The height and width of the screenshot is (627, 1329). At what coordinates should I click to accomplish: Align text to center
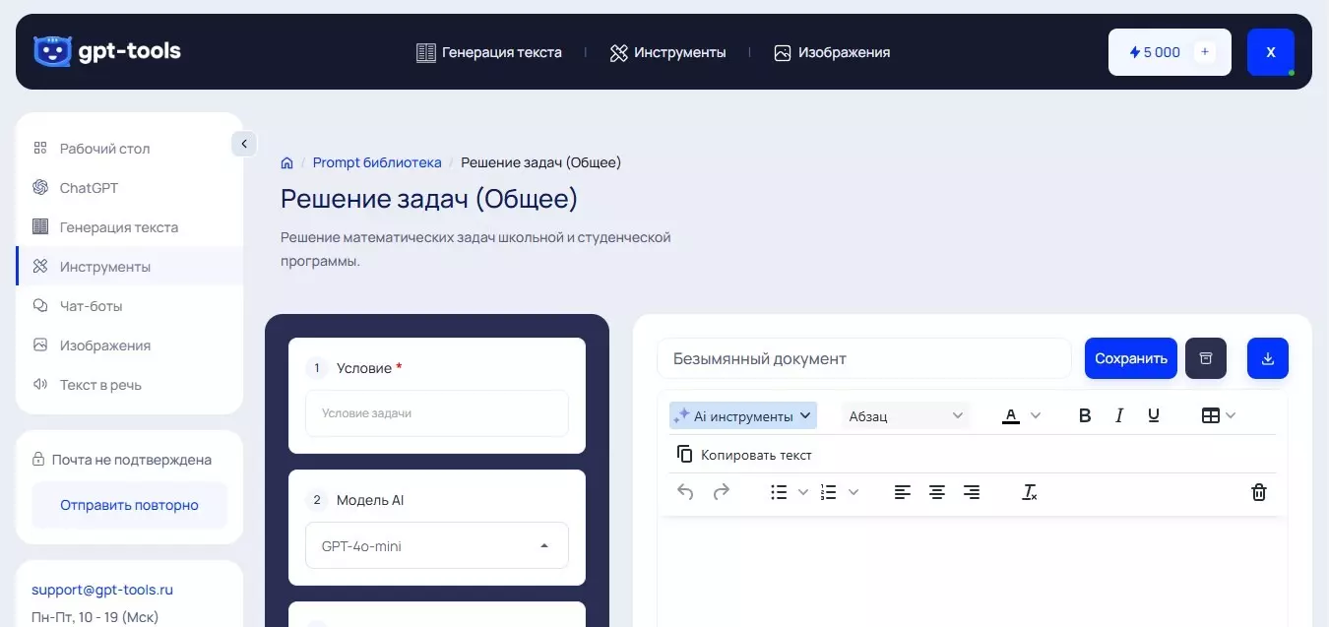click(x=937, y=492)
